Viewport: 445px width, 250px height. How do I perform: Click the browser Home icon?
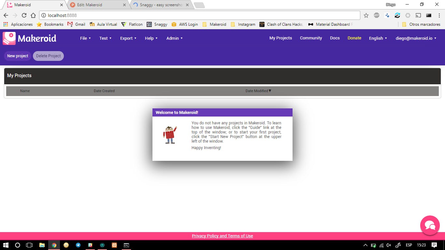[33, 15]
